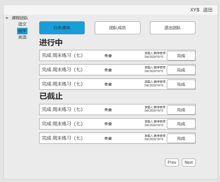Mark second 进行中 task as 完成

click(181, 70)
